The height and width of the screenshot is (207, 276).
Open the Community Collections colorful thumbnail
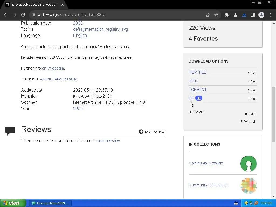click(x=249, y=186)
